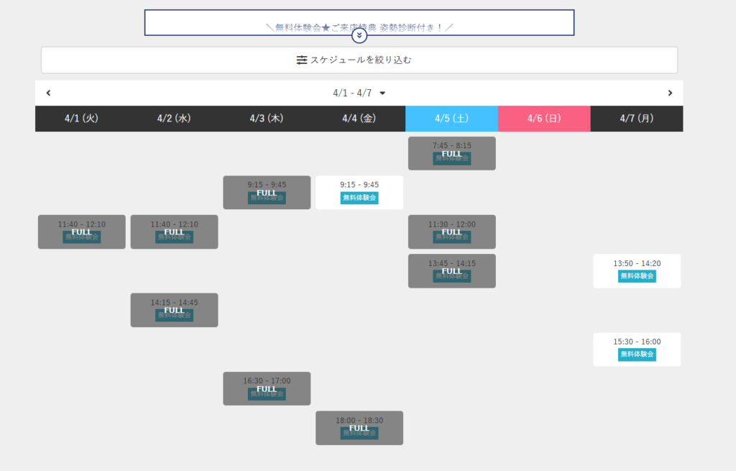The image size is (736, 471).
Task: Click the full Wednesday 14:15 - 14:45 slot
Action: (x=174, y=310)
